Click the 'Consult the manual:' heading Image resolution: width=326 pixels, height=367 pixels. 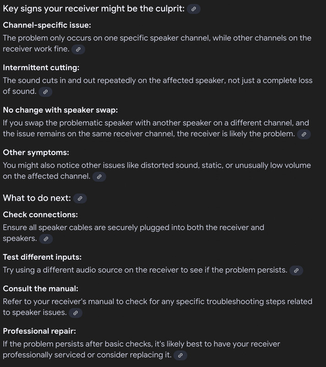pyautogui.click(x=40, y=289)
